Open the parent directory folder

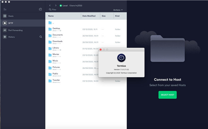(x=86, y=23)
